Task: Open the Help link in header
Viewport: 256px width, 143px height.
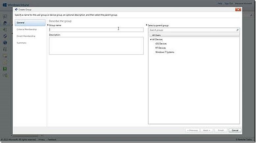Action: (219, 3)
